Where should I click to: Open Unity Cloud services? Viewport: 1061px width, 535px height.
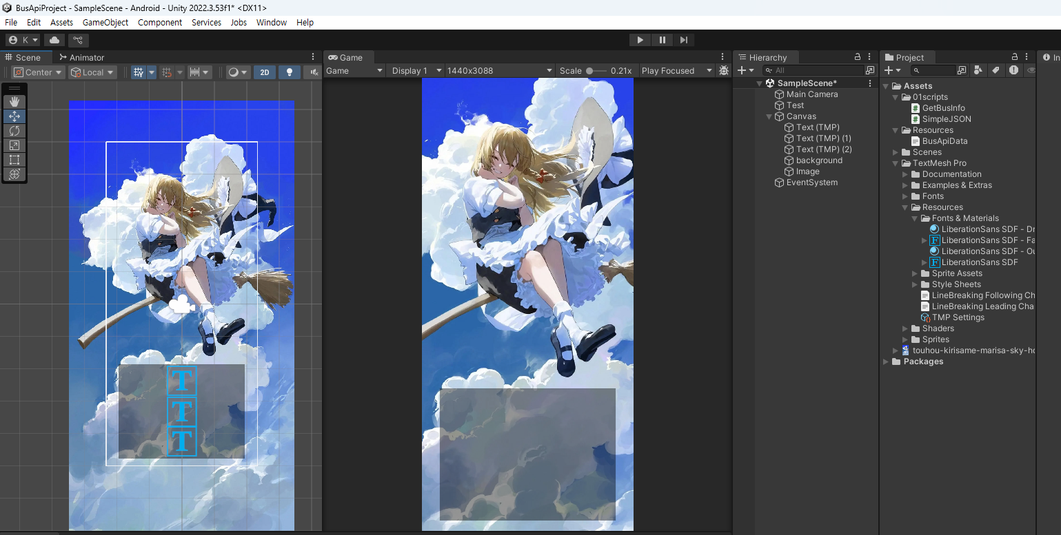[54, 40]
